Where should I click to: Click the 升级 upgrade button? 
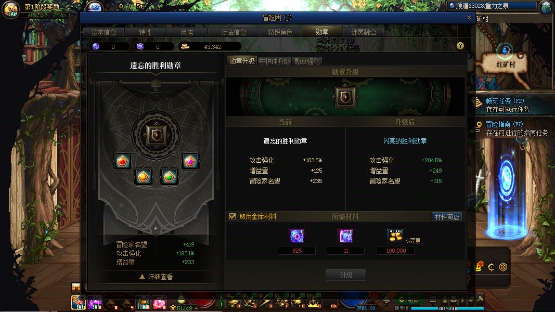pos(346,275)
